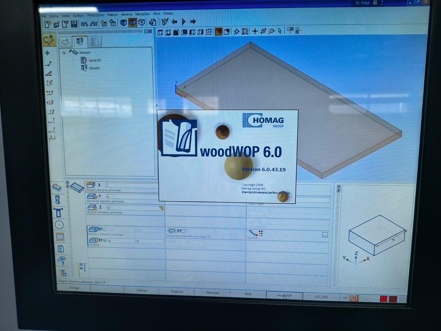Select the Obrobki tree item

click(x=94, y=68)
